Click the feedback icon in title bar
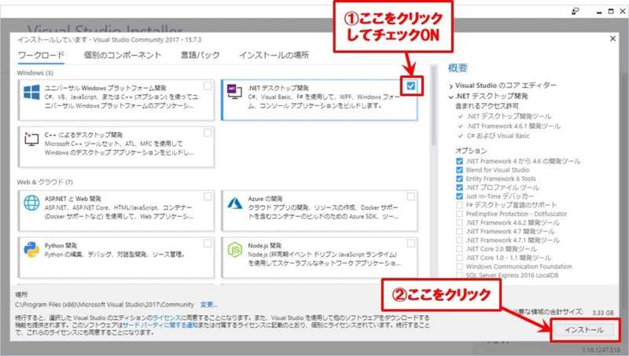Viewport: 629px width, 356px height. click(x=575, y=11)
